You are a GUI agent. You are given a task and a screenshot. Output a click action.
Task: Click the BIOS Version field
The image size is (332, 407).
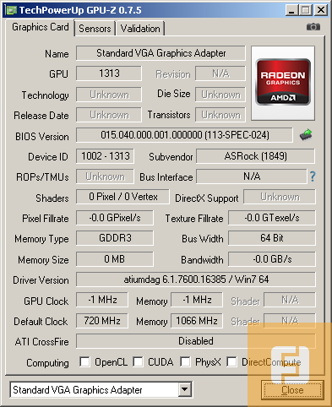coord(185,135)
